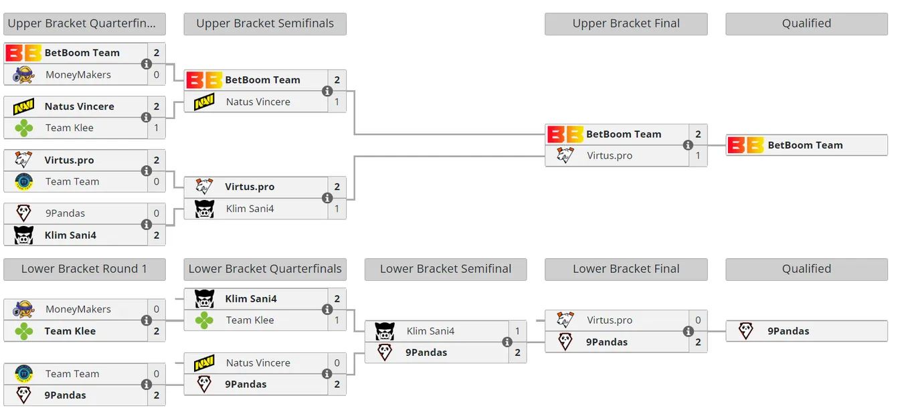Open Team Team link in Lower Bracket Round 1
910x412 pixels.
point(72,374)
